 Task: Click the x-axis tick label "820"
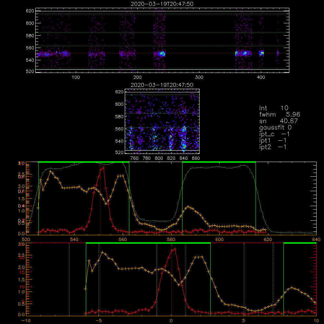tap(171, 158)
